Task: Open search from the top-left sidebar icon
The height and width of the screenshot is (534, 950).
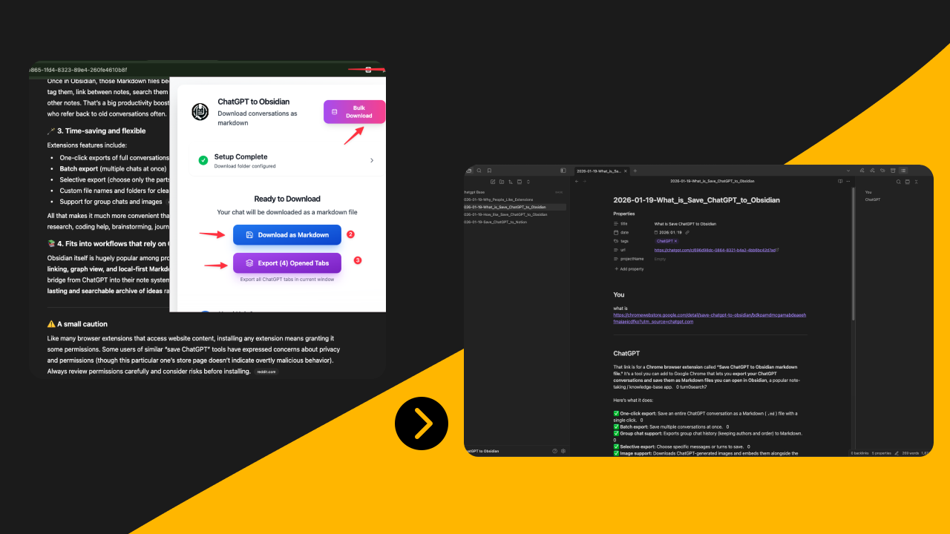Action: coord(479,170)
